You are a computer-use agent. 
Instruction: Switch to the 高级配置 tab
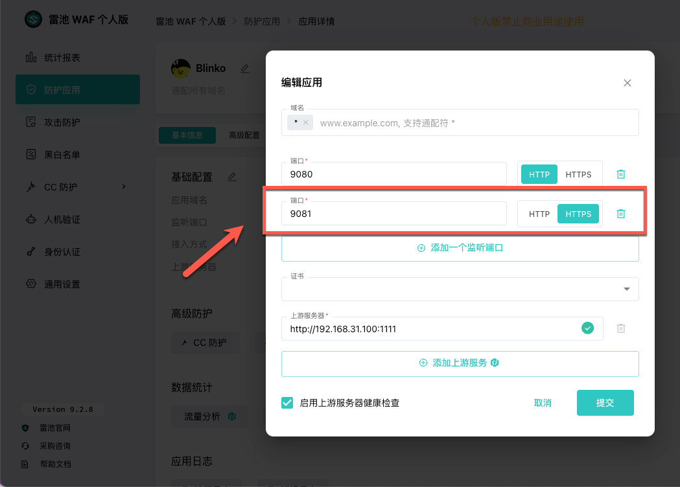[244, 135]
